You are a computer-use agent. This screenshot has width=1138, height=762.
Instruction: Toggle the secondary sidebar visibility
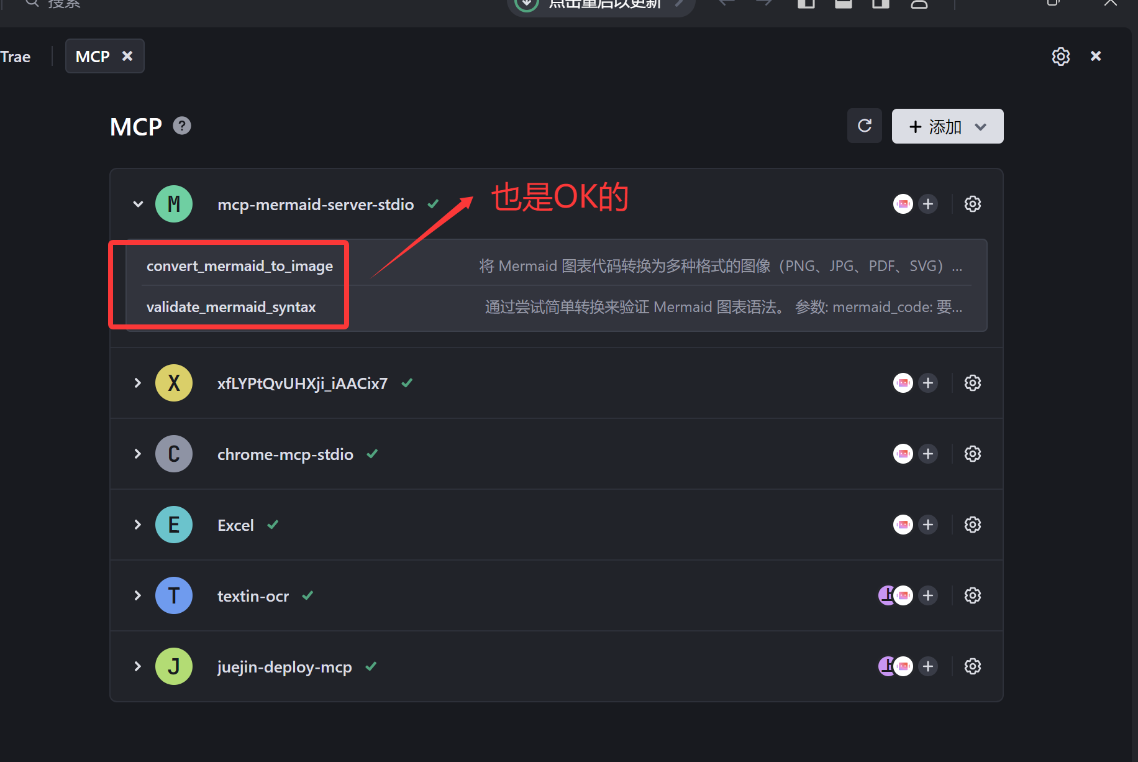click(880, 4)
